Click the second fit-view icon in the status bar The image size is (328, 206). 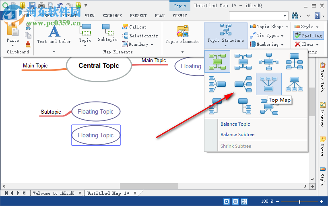(235, 202)
